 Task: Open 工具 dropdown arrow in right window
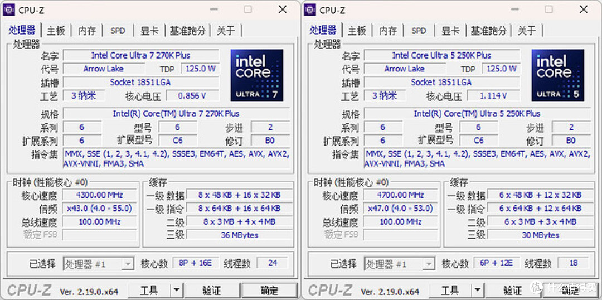click(477, 291)
